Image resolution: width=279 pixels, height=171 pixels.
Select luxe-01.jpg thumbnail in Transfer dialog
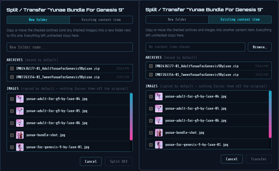click(159, 145)
